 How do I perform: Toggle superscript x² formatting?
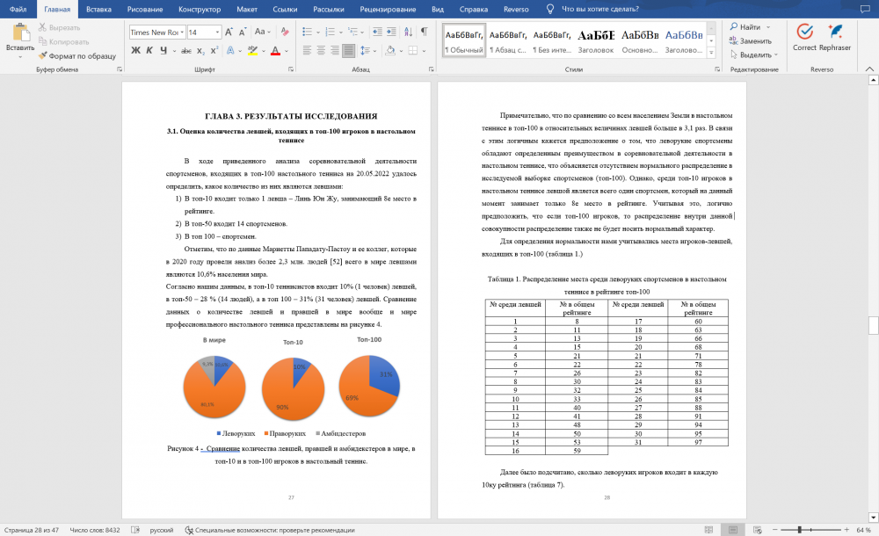(214, 50)
